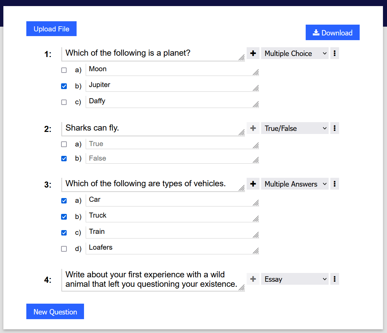The width and height of the screenshot is (387, 333).
Task: Click resize handle of Moon answer field
Action: [256, 72]
